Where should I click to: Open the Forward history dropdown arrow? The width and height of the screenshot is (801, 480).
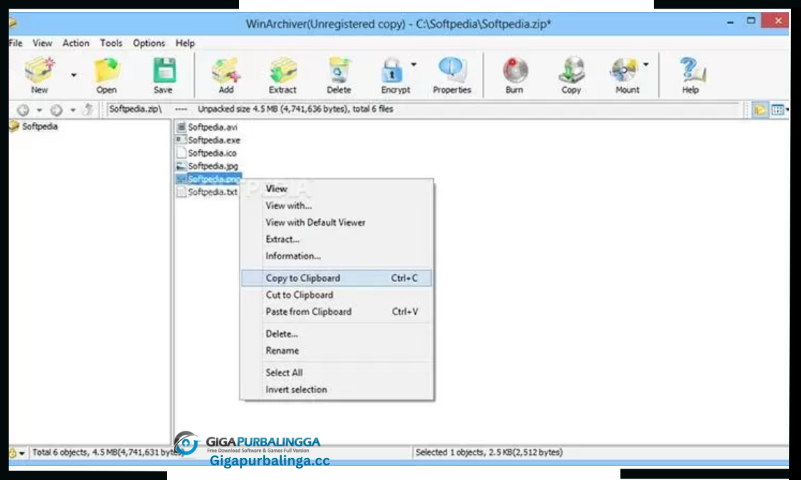72,110
